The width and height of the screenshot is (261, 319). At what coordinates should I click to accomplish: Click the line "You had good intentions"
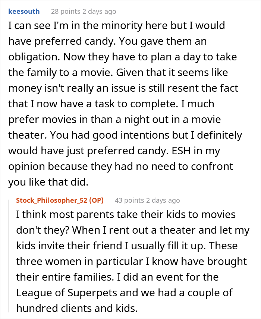pos(125,135)
